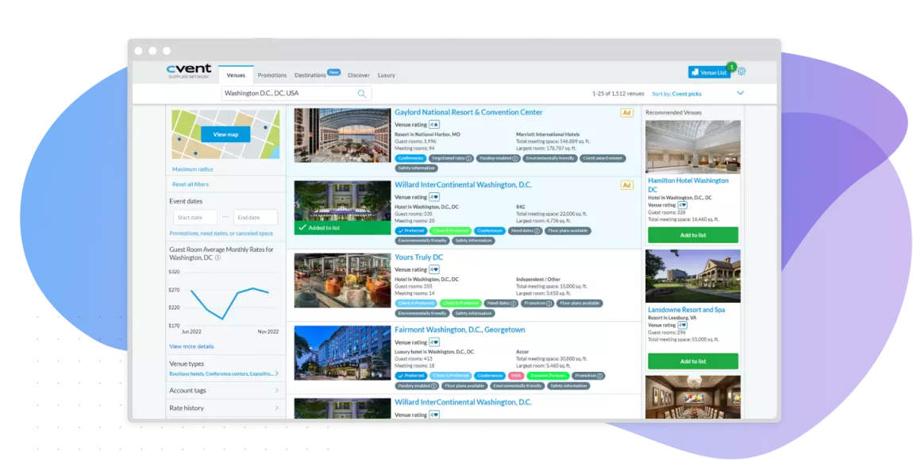
Task: Go to the Discover tab
Action: click(359, 75)
